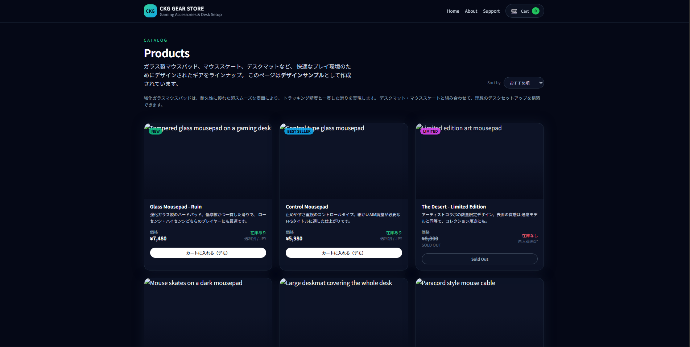
Task: Select the Home menu item
Action: pos(453,11)
